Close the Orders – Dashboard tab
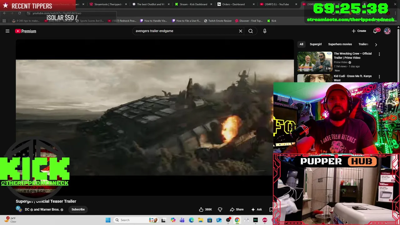 point(254,4)
